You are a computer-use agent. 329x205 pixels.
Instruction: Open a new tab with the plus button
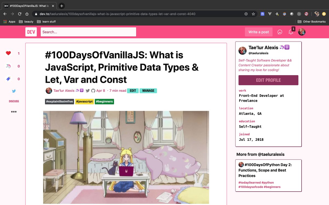click(x=62, y=6)
